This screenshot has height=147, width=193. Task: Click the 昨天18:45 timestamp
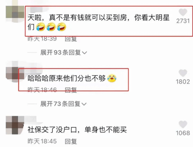coord(42,141)
